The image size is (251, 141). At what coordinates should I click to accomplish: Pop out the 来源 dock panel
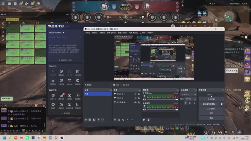point(140,90)
